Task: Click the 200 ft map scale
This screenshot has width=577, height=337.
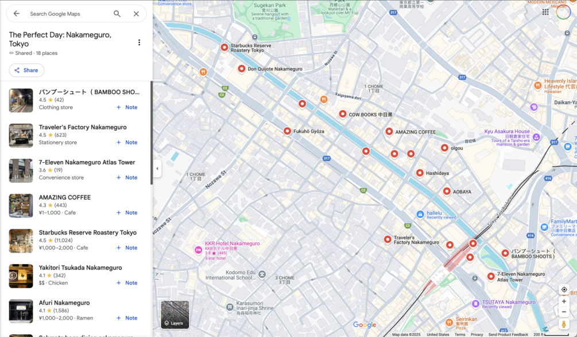Action: coord(551,335)
